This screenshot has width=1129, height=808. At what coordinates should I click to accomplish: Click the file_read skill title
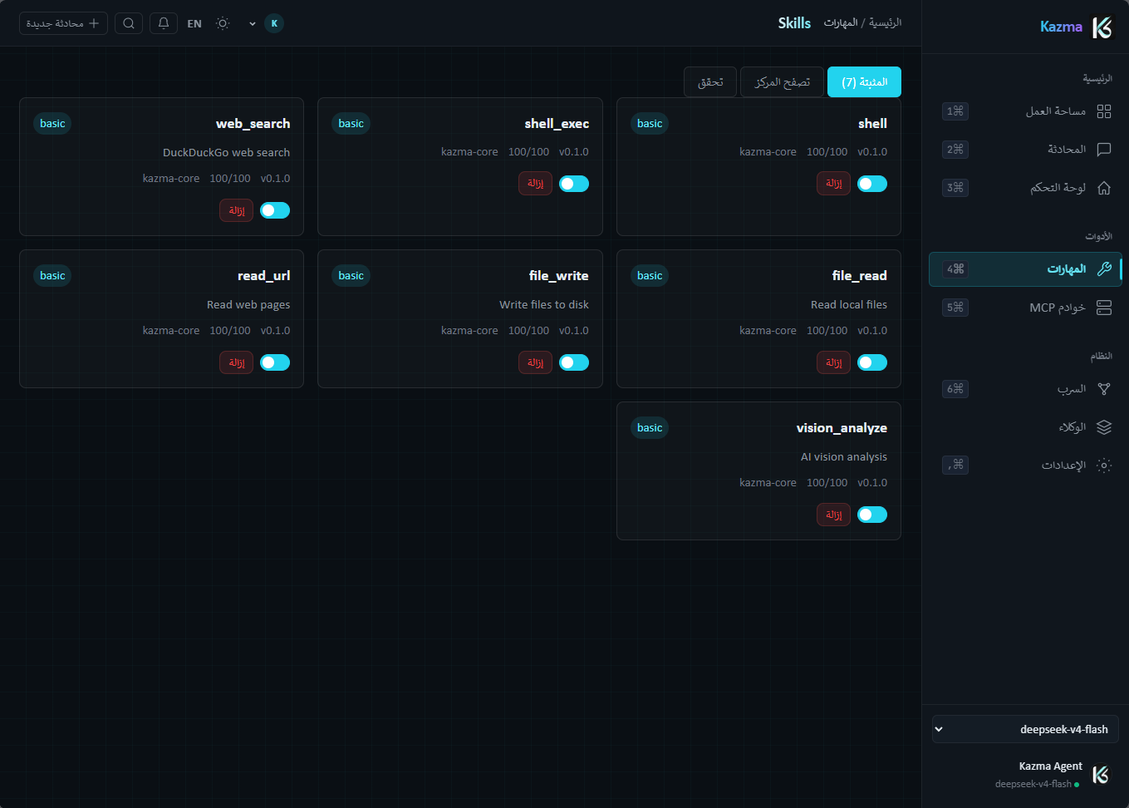pos(860,276)
